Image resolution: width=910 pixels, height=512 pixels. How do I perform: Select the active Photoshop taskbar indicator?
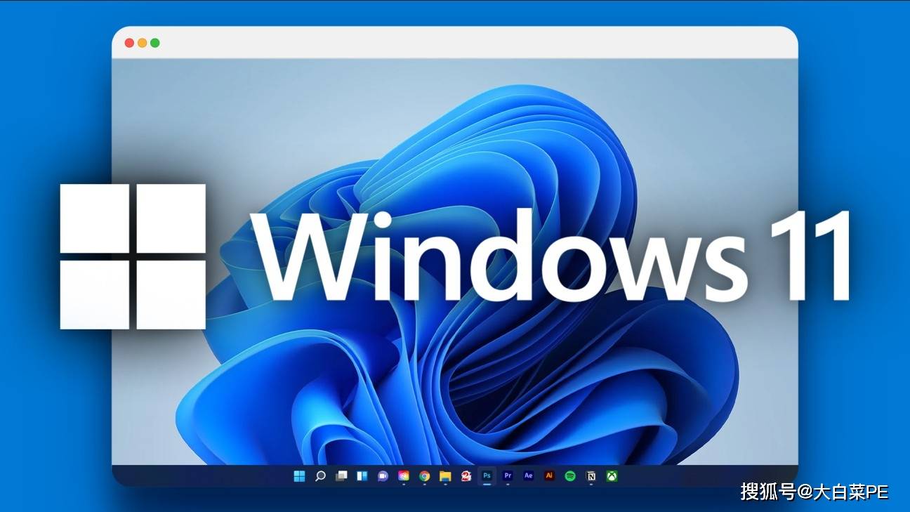[x=487, y=485]
